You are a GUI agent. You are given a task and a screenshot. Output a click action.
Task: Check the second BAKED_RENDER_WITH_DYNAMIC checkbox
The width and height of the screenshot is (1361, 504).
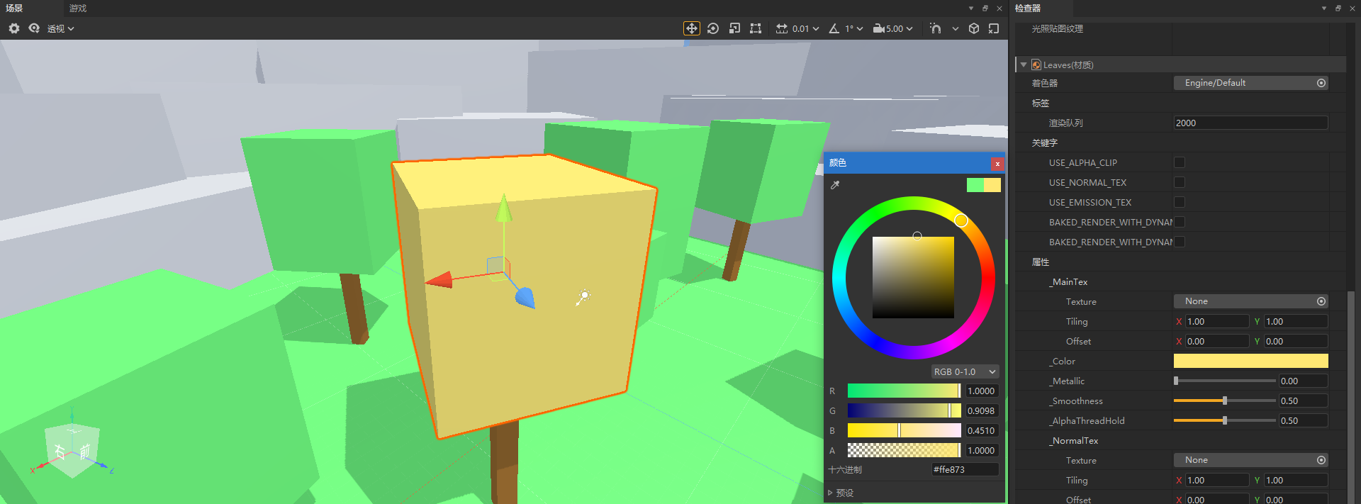[1180, 242]
